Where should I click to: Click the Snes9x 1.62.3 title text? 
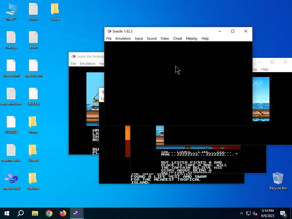click(x=122, y=31)
